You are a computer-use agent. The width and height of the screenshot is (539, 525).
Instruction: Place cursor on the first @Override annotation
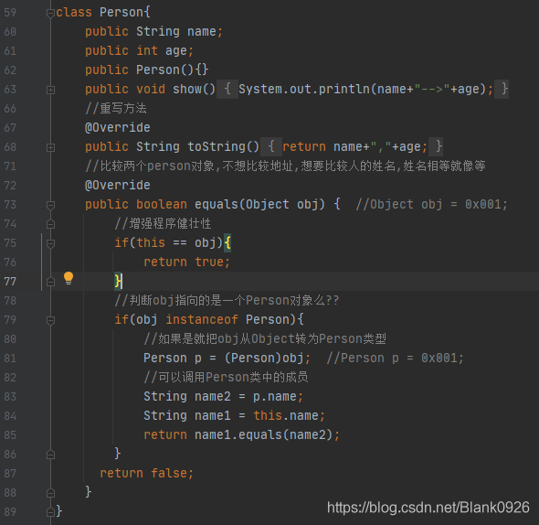[118, 128]
